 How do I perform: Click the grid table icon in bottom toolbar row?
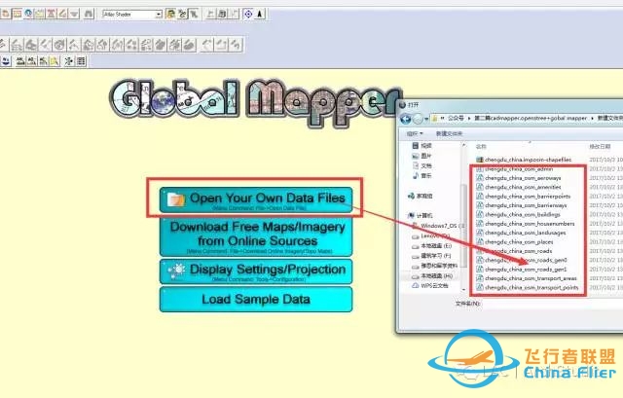click(81, 60)
